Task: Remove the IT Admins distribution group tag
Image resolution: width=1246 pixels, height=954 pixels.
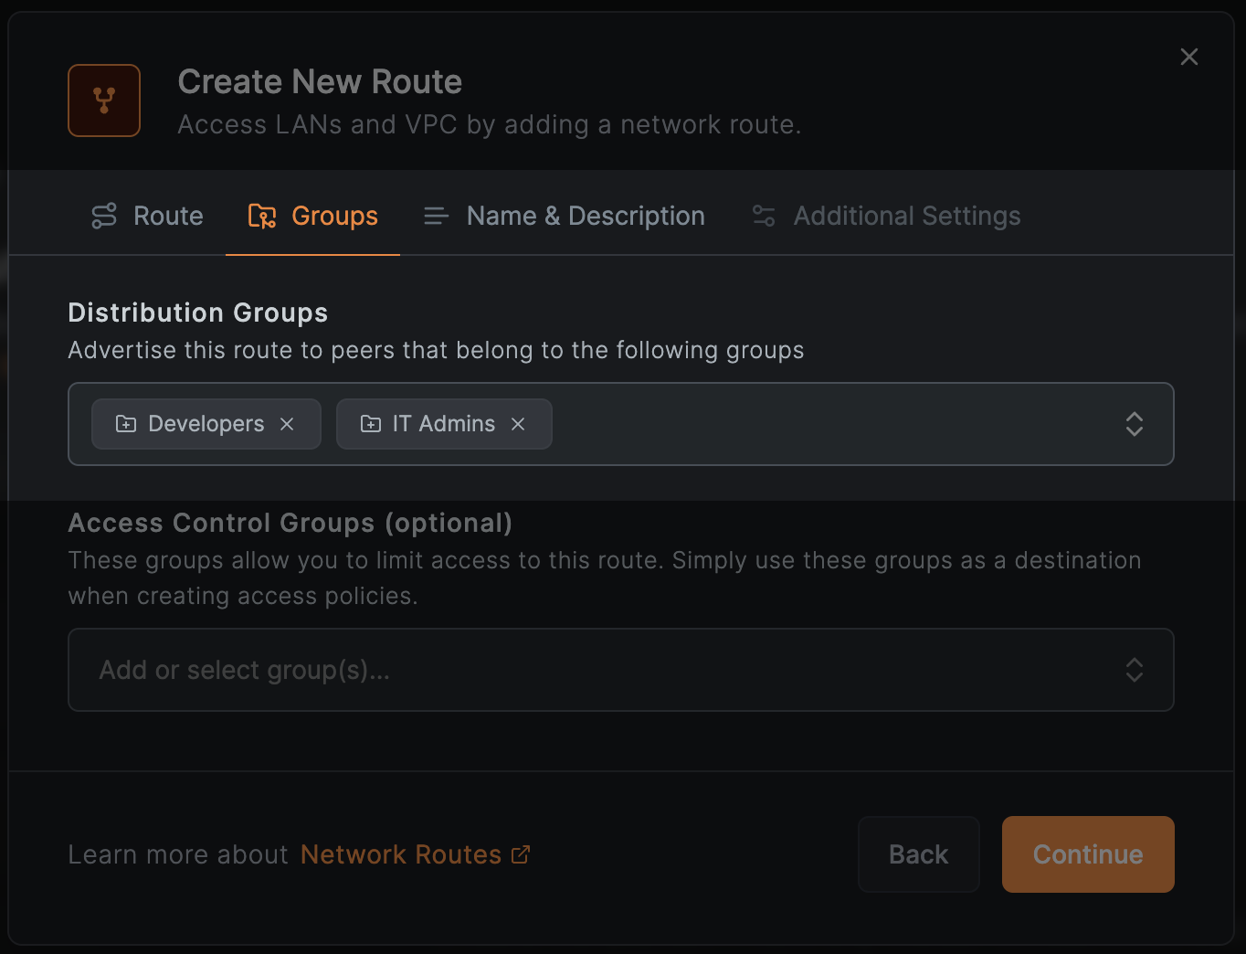Action: pyautogui.click(x=517, y=423)
